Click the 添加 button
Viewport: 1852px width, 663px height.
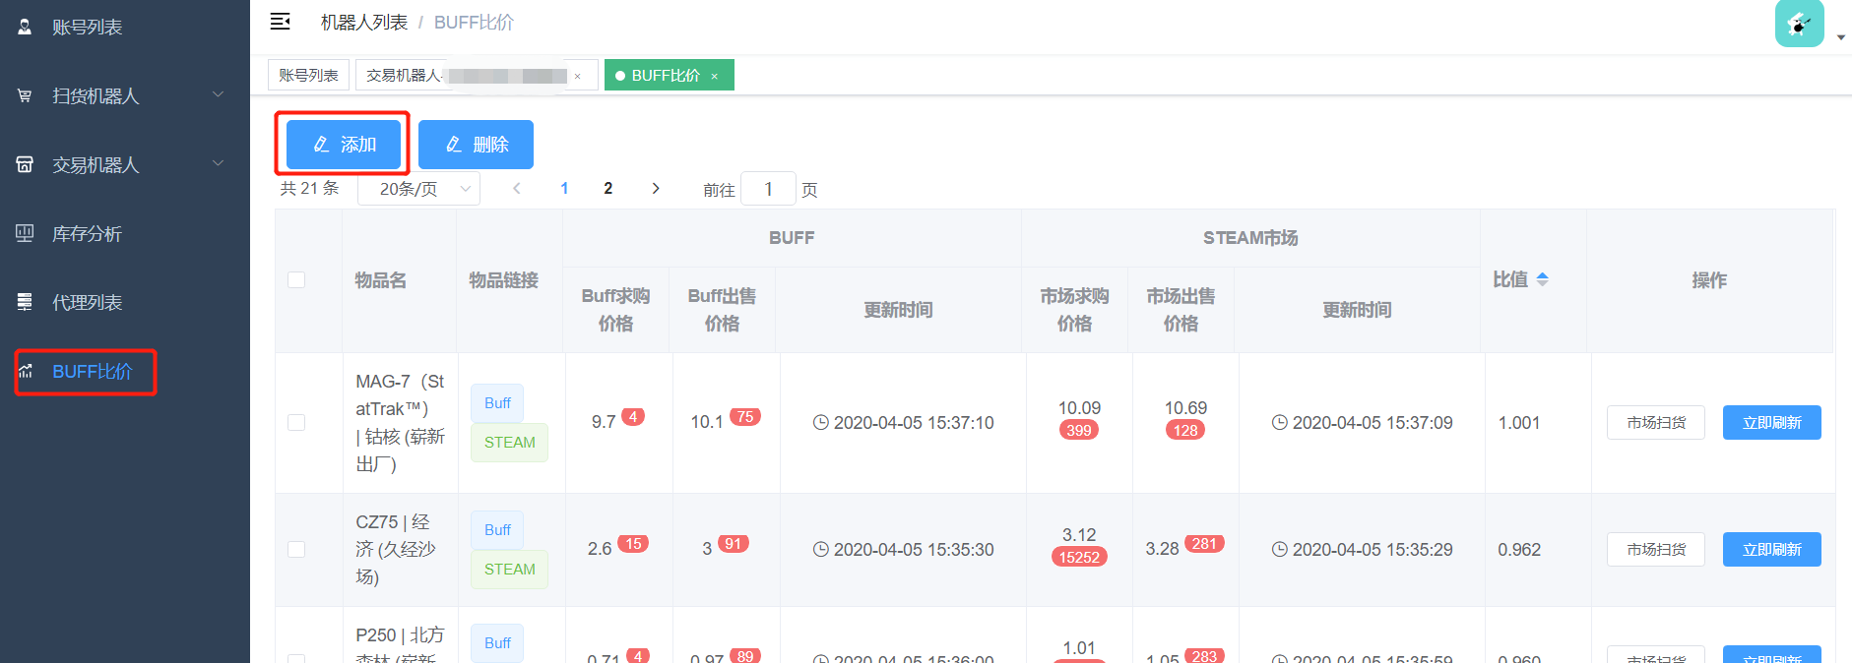pyautogui.click(x=343, y=145)
